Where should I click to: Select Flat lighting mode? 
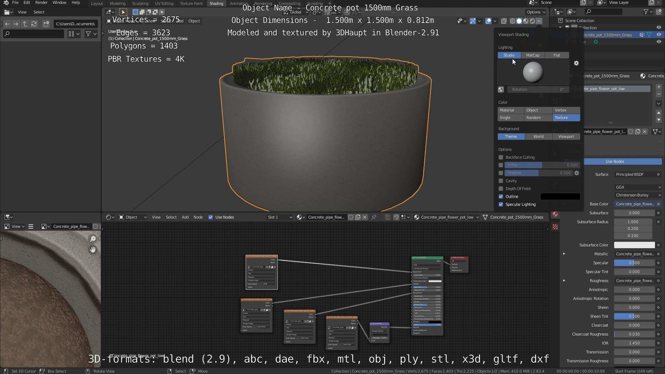[557, 55]
